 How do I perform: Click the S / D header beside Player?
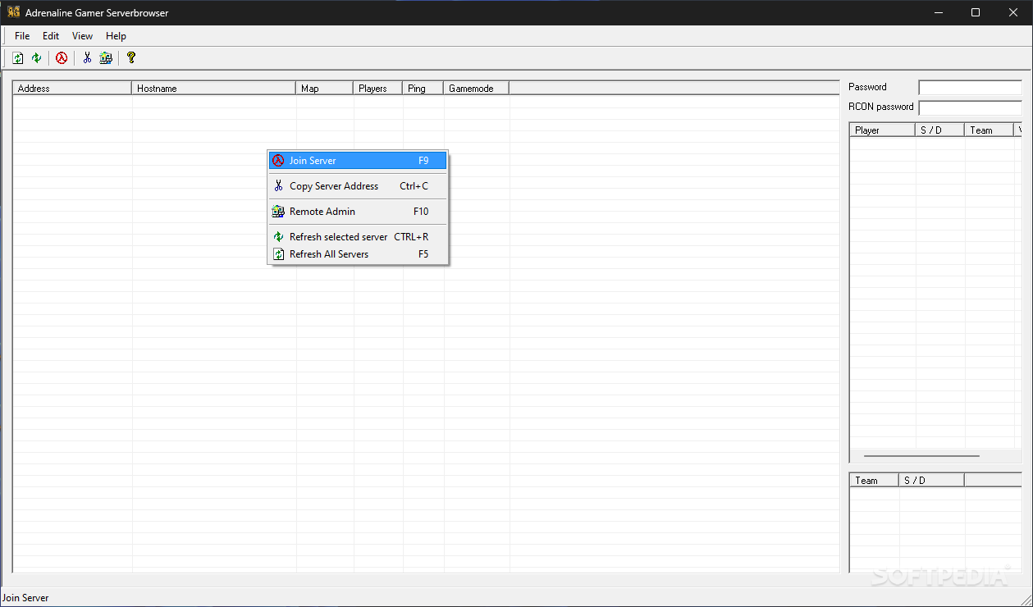(939, 130)
